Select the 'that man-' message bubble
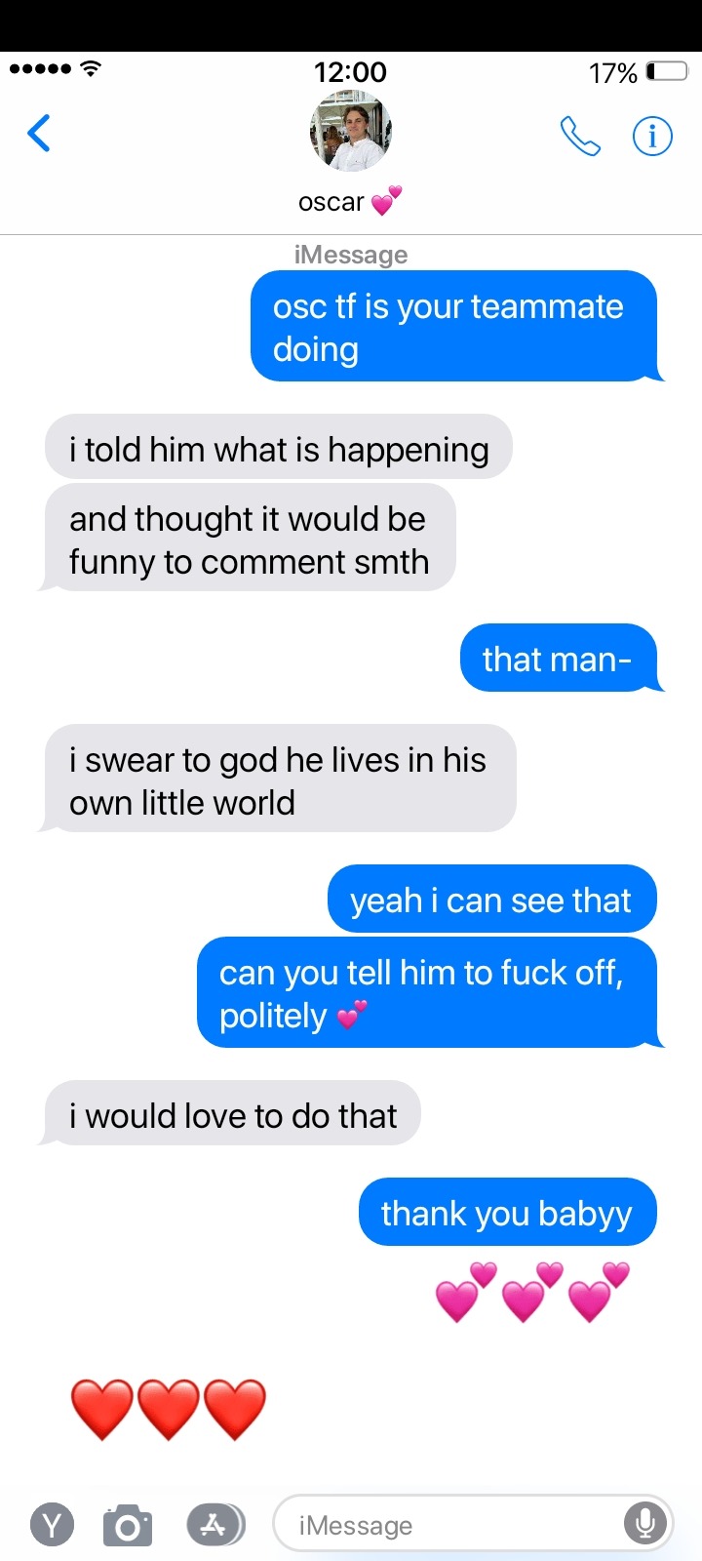The image size is (702, 1561). click(560, 659)
